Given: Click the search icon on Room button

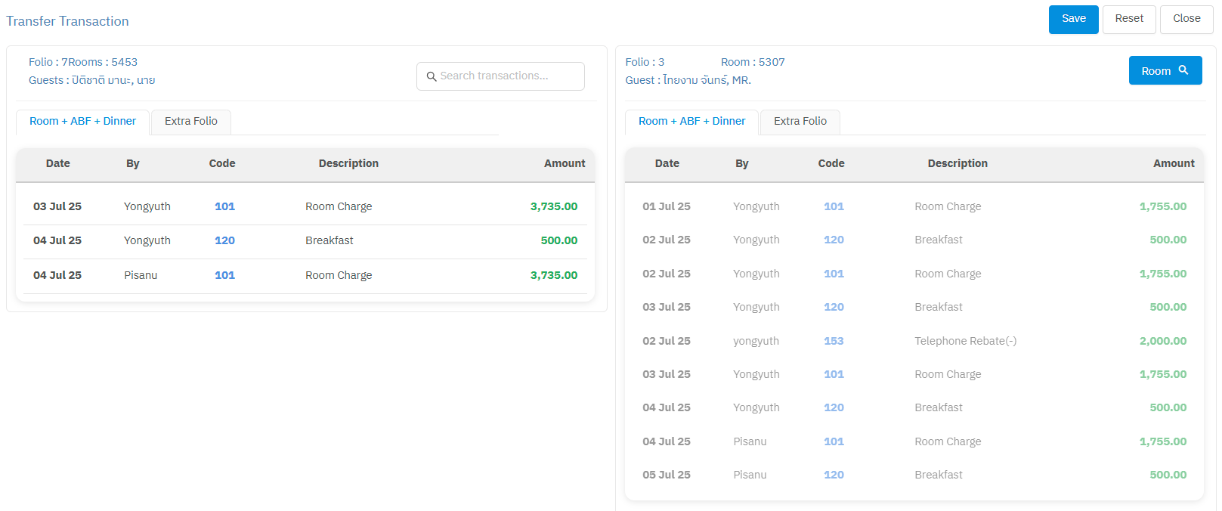Looking at the screenshot, I should click(1183, 70).
